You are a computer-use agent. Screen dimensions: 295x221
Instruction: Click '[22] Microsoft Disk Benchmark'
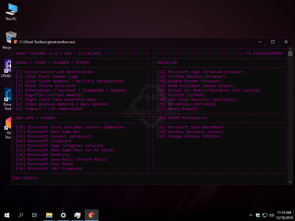(190, 127)
